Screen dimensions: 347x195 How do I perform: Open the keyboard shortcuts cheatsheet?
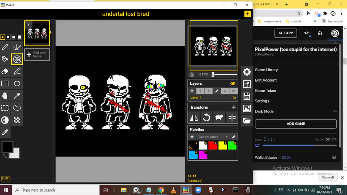tap(6, 178)
